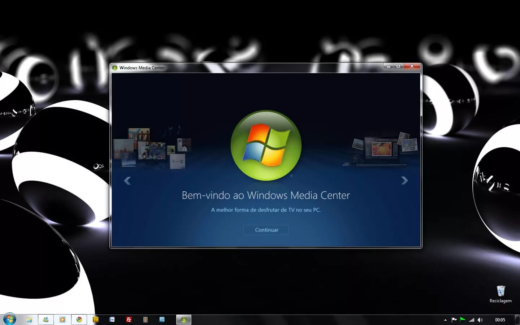This screenshot has width=520, height=325.
Task: Click the 00:05 taskbar clock
Action: [x=500, y=320]
